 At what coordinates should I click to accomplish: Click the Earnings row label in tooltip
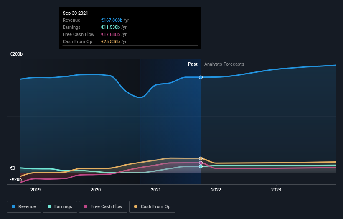pos(71,27)
